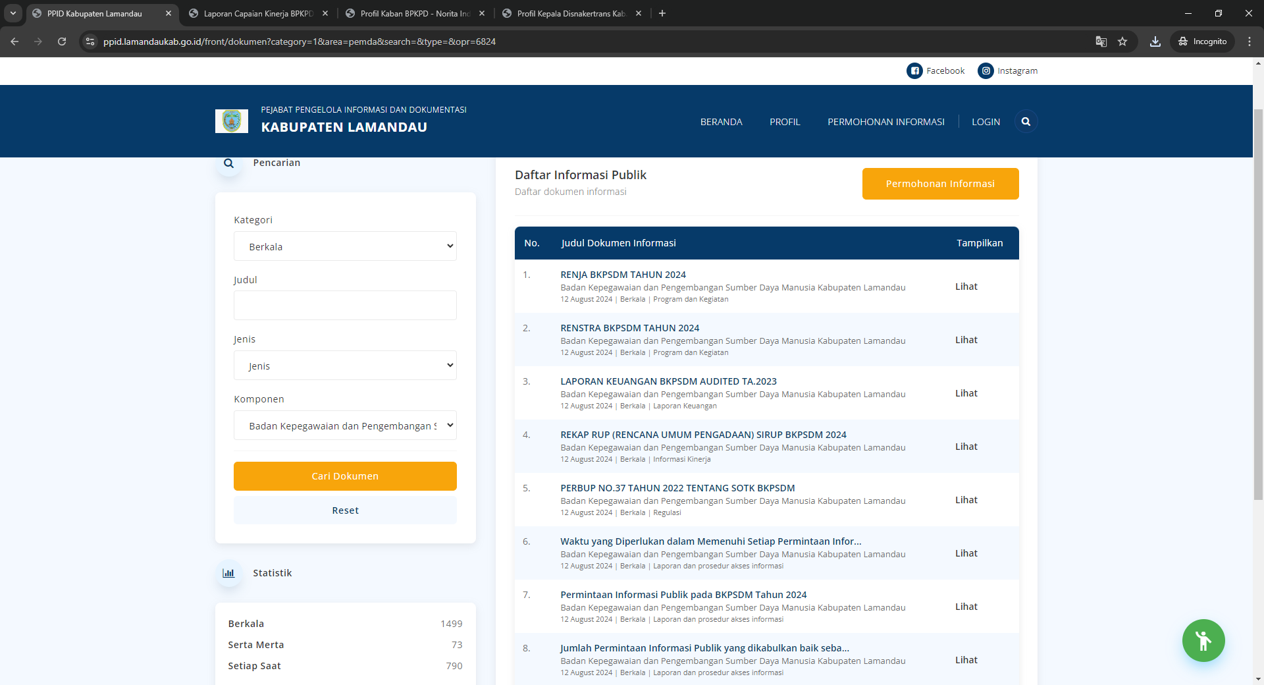The image size is (1264, 685).
Task: Bookmark this page with the star icon
Action: [1122, 41]
